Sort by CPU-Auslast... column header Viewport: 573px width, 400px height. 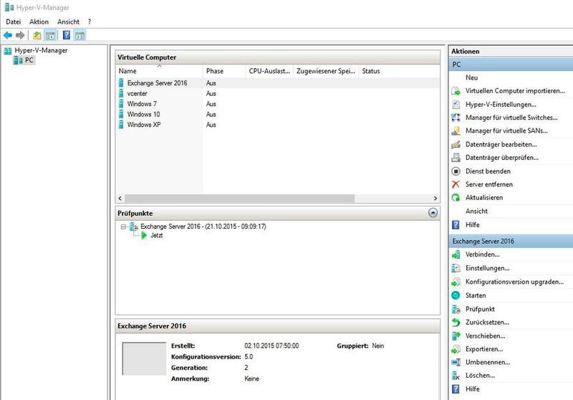tap(269, 71)
